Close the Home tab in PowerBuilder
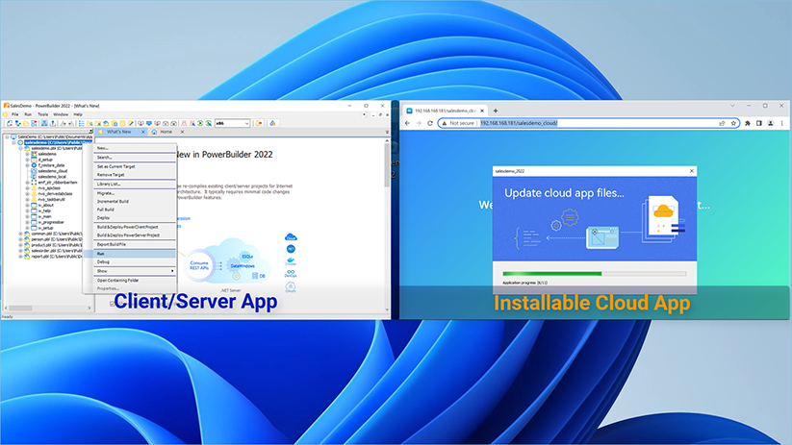 point(182,132)
